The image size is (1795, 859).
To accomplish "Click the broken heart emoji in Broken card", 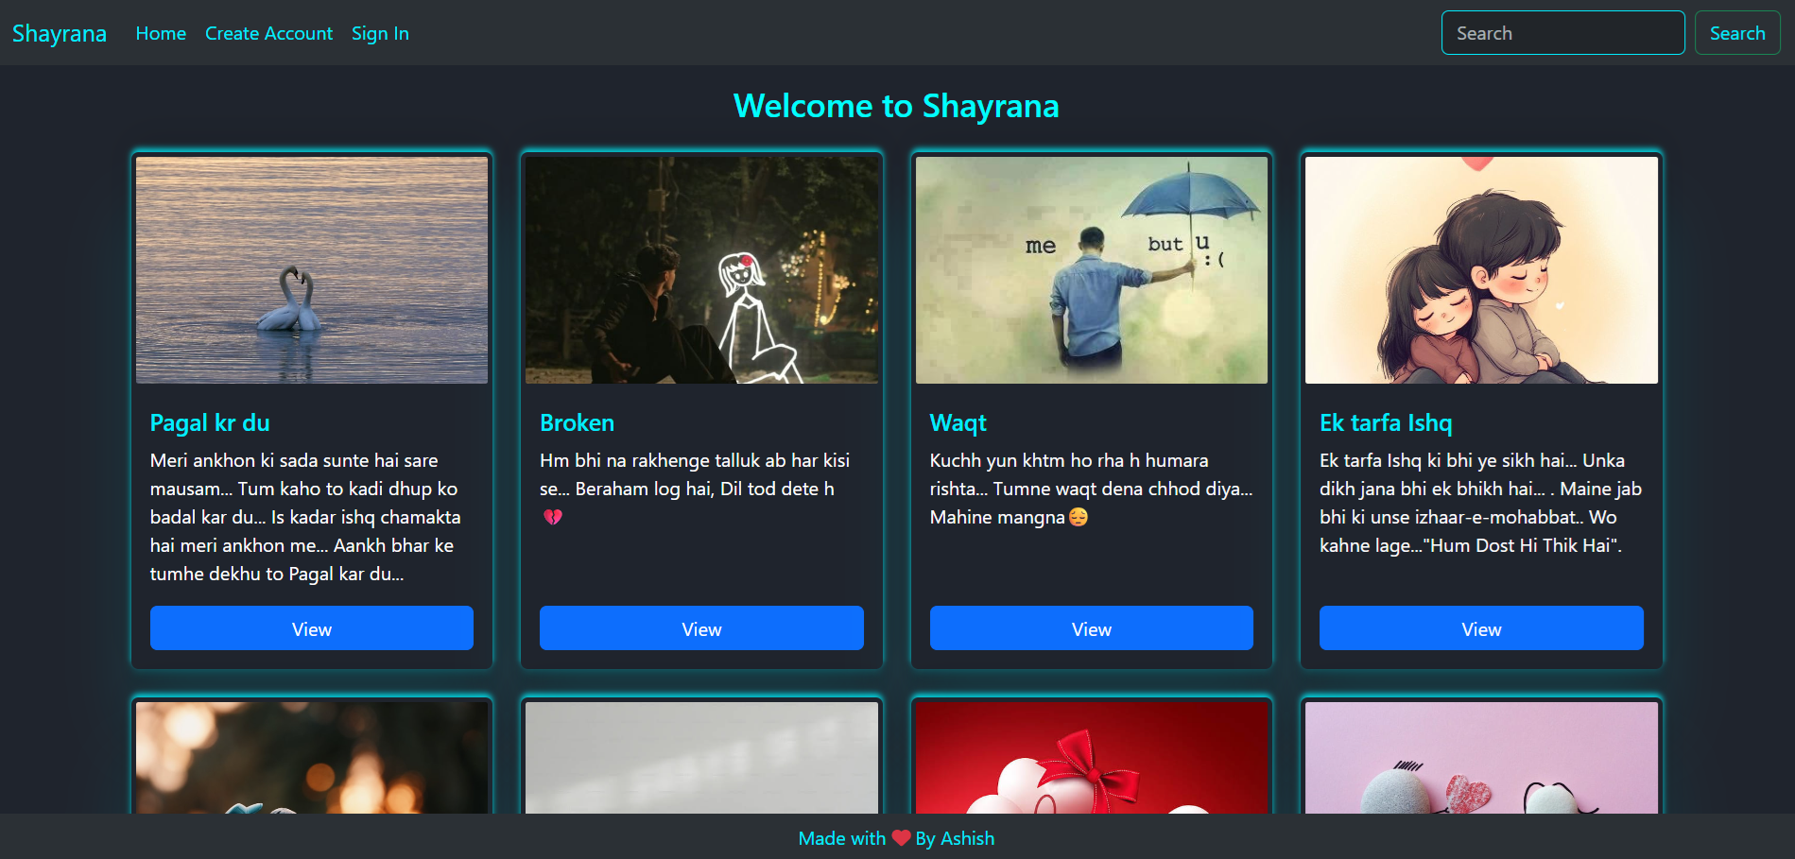I will [553, 517].
